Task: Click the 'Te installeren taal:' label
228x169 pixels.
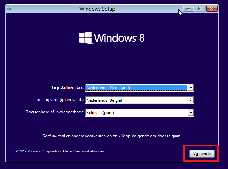Action: (x=68, y=87)
